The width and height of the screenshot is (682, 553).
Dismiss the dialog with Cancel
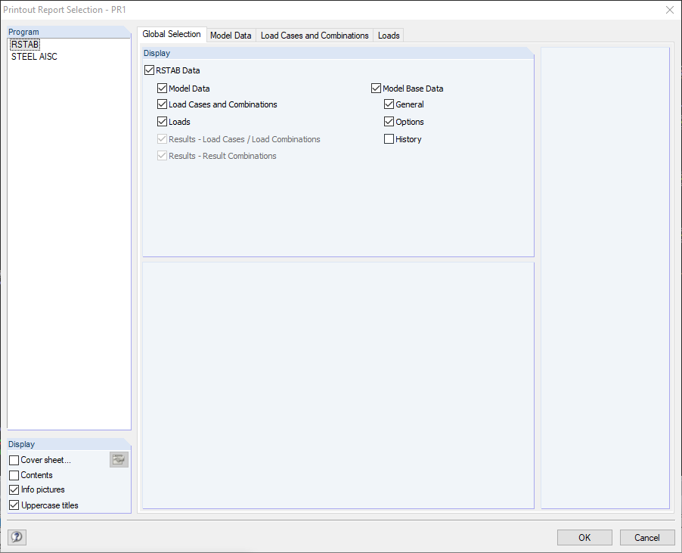tap(647, 537)
